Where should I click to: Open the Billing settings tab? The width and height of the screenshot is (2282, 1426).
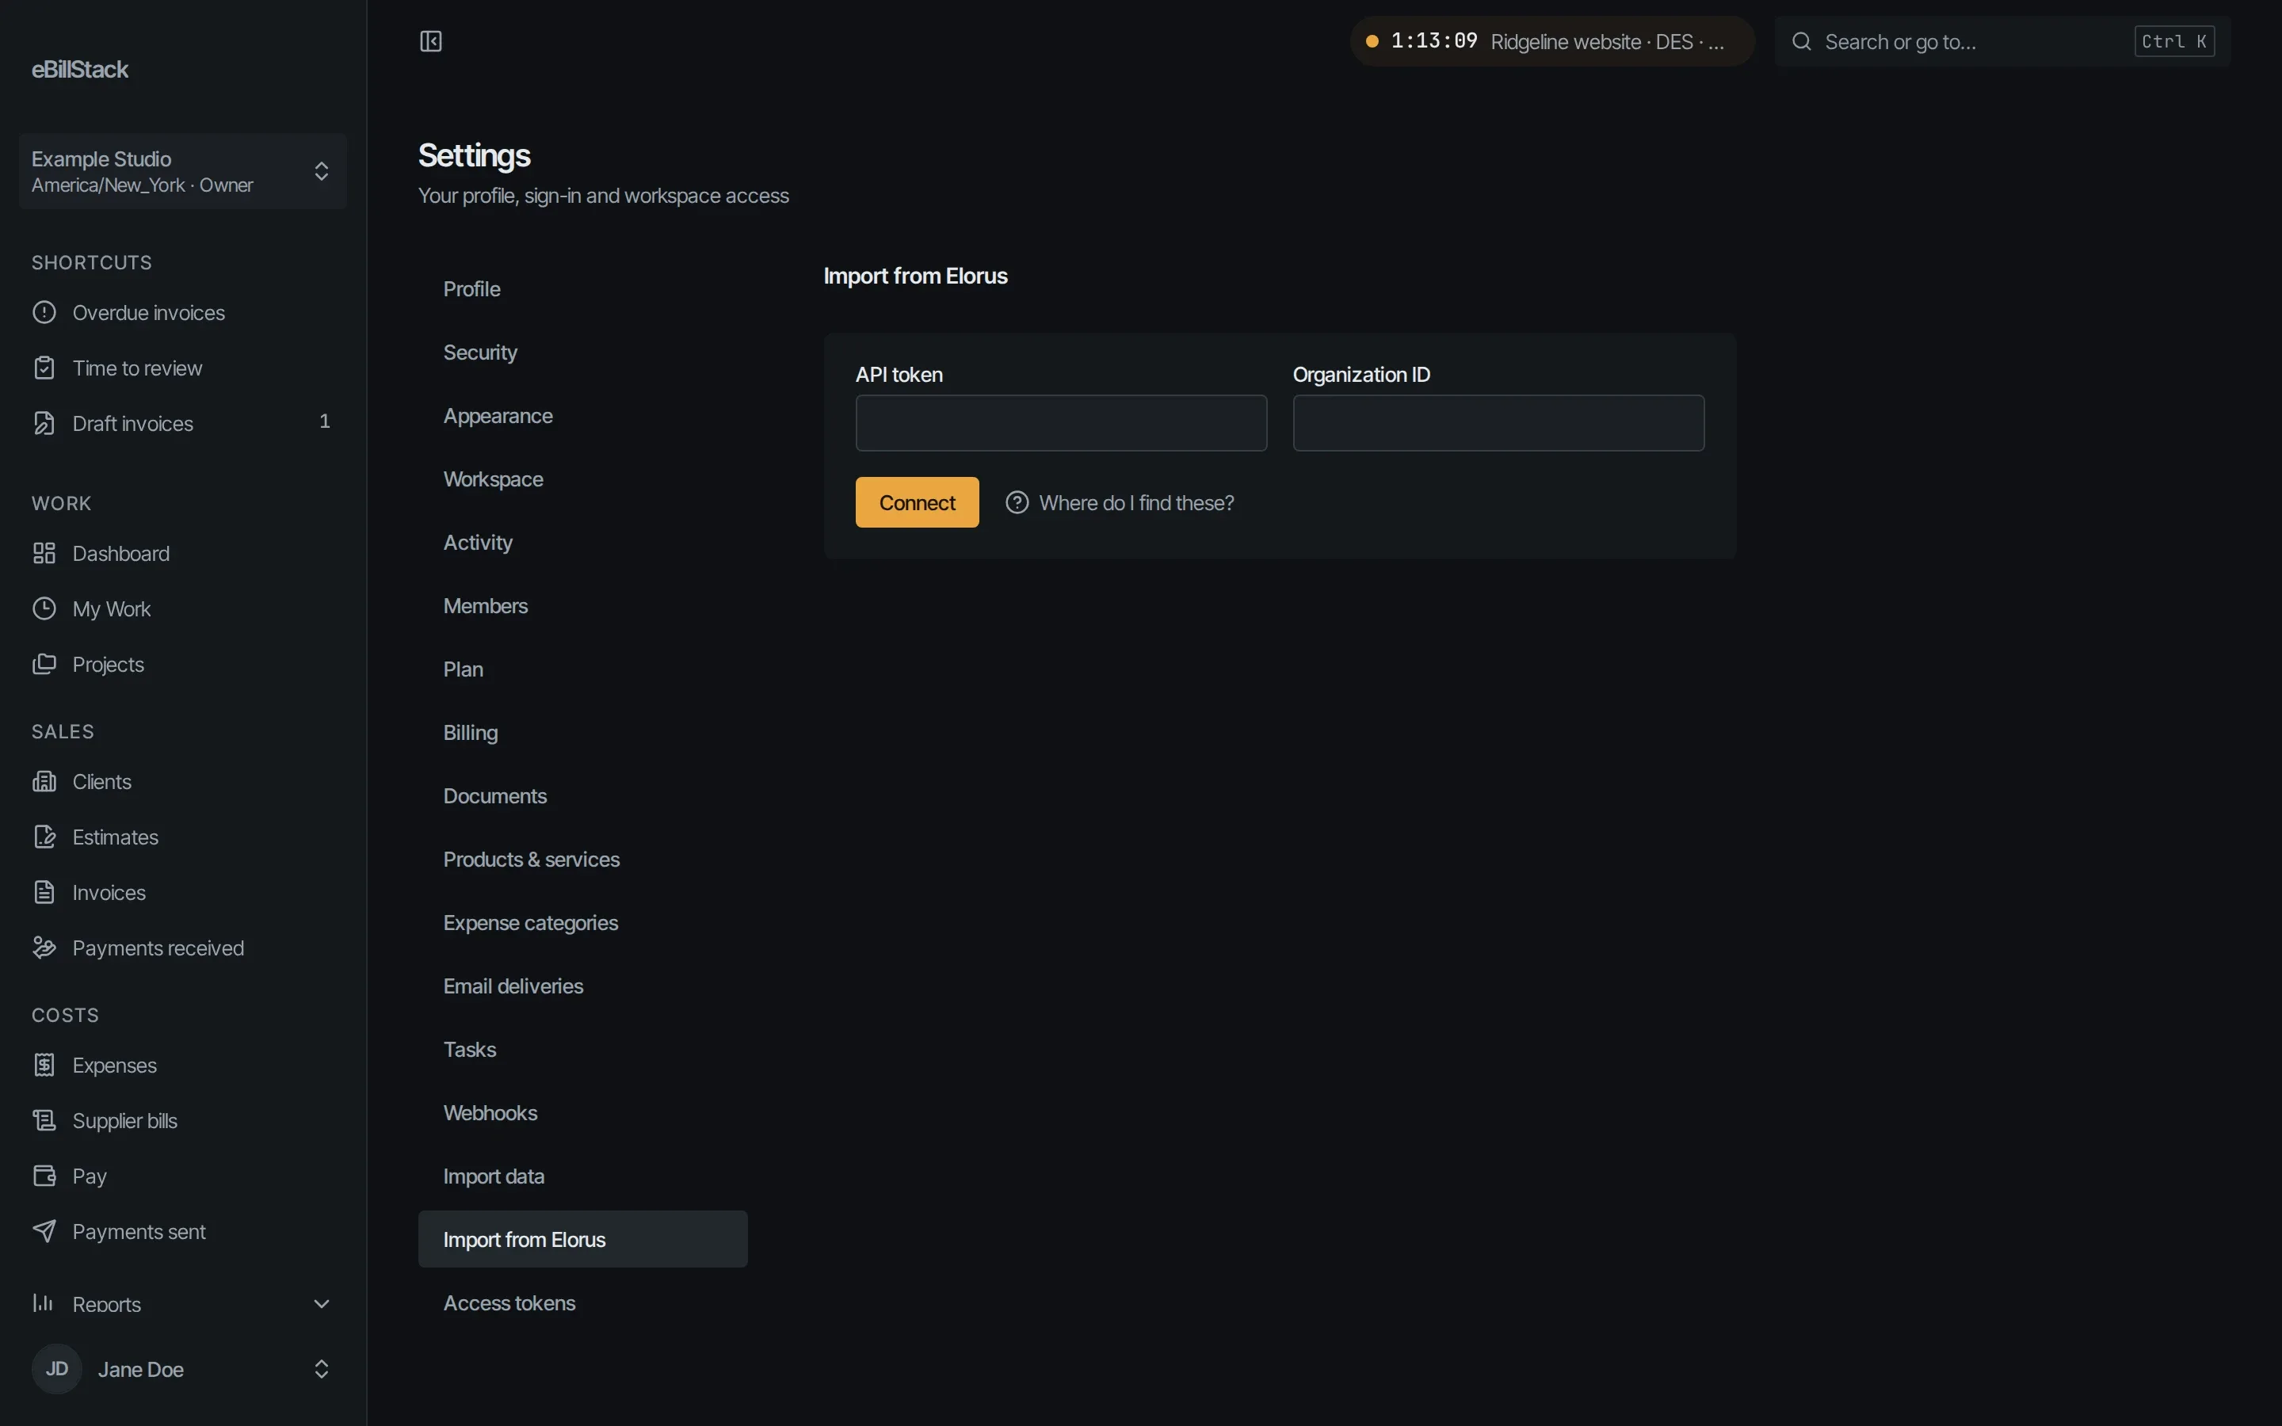pyautogui.click(x=582, y=733)
